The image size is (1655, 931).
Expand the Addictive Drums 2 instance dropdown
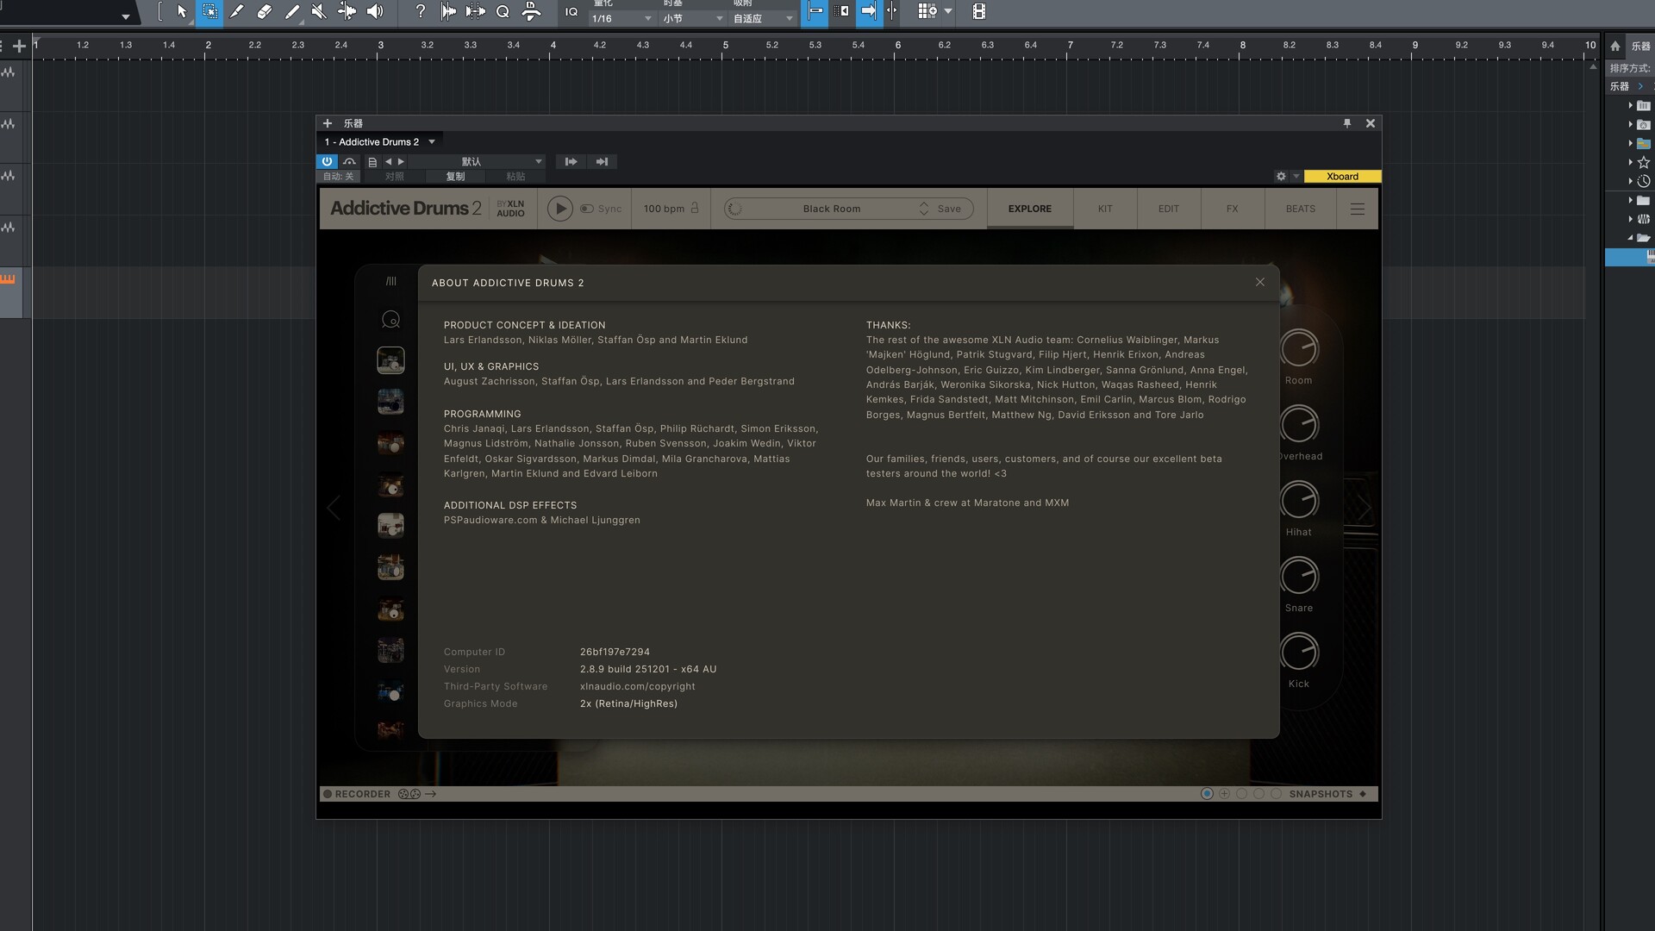tap(432, 141)
